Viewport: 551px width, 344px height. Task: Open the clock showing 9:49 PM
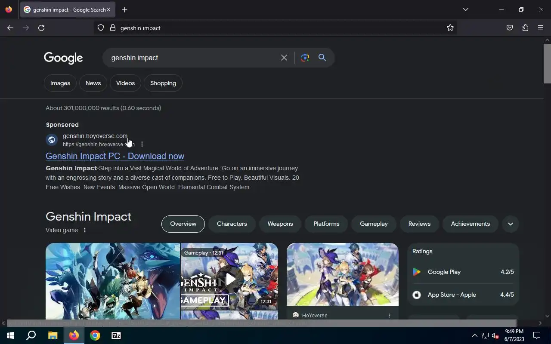[514, 335]
